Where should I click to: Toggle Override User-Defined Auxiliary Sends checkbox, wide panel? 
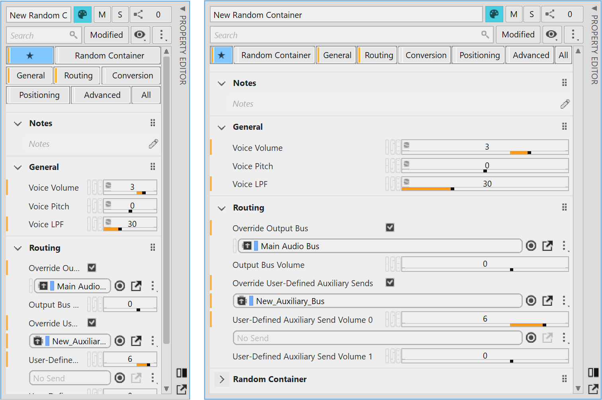(390, 283)
